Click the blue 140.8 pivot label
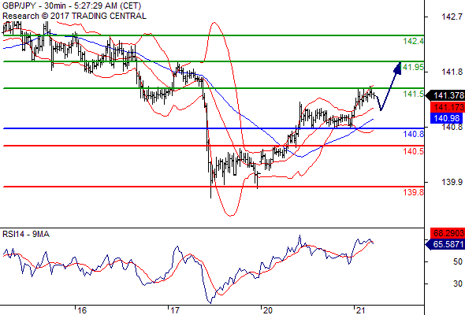This screenshot has width=465, height=315. pos(414,134)
